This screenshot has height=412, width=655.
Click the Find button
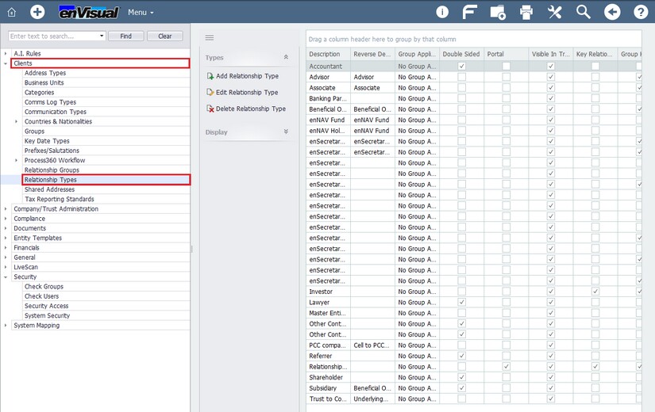pyautogui.click(x=125, y=36)
